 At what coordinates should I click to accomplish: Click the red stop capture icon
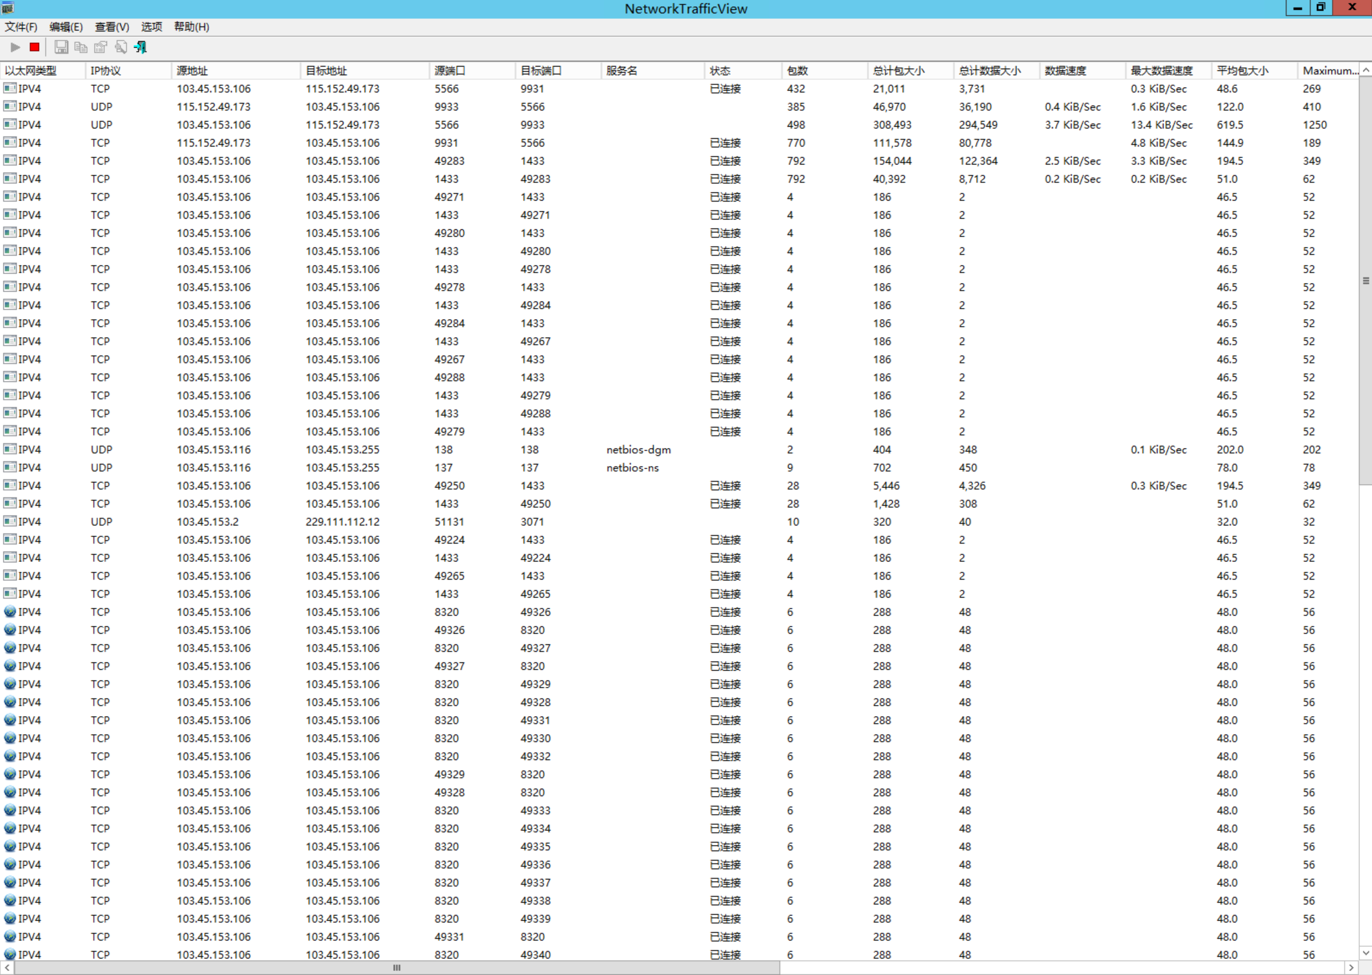tap(35, 47)
